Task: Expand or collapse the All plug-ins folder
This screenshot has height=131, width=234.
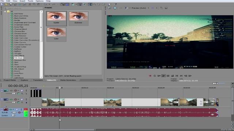Action: pyautogui.click(x=5, y=11)
